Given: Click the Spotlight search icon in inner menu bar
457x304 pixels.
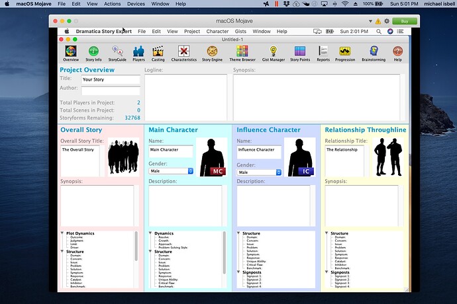Looking at the screenshot, I should pyautogui.click(x=379, y=32).
